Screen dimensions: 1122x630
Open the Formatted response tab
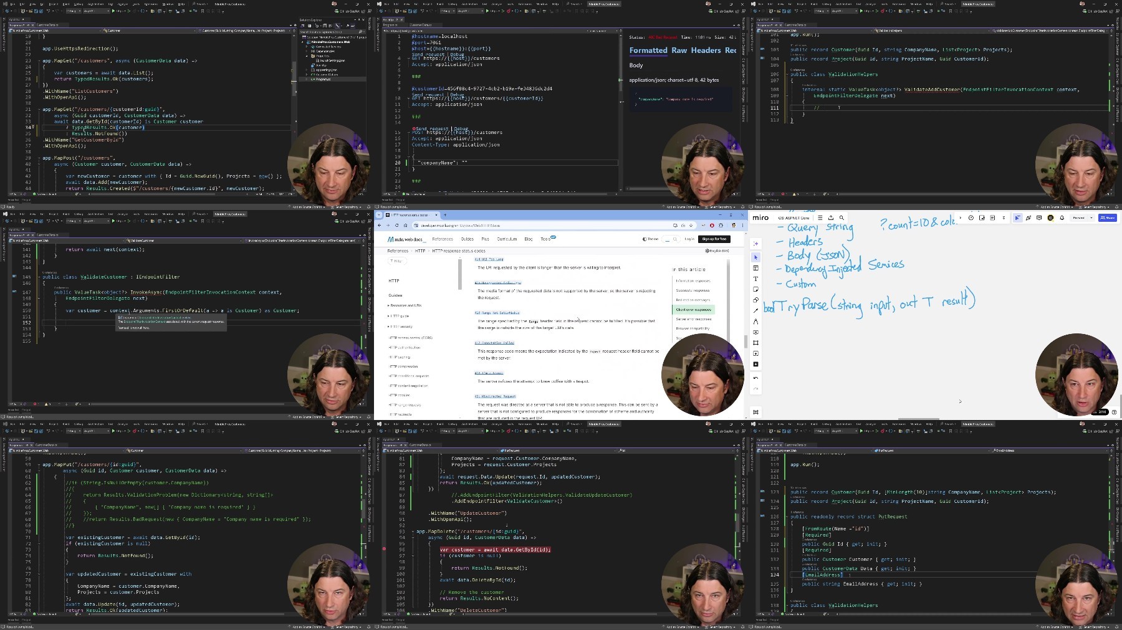648,50
